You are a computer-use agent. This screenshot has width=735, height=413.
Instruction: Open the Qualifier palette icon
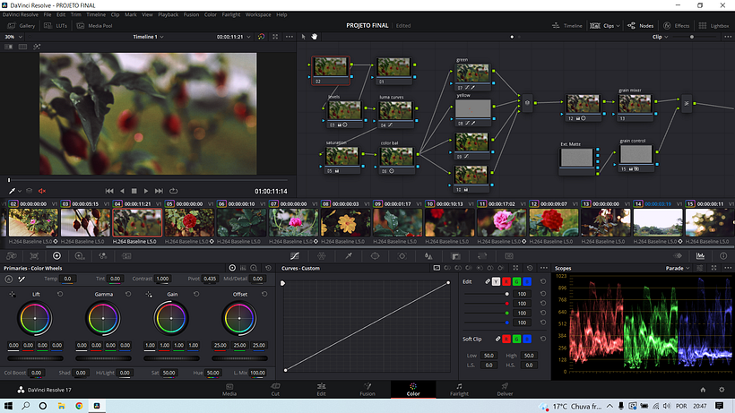349,256
